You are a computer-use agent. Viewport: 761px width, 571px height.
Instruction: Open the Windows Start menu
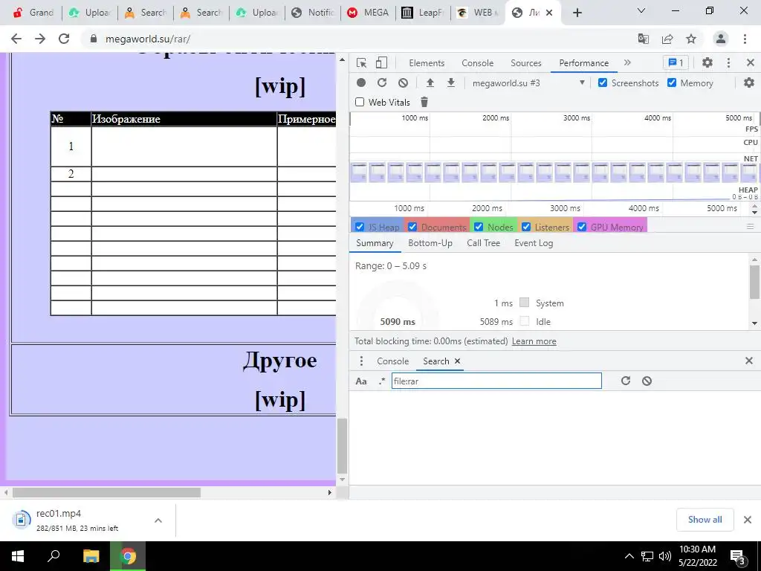[18, 556]
